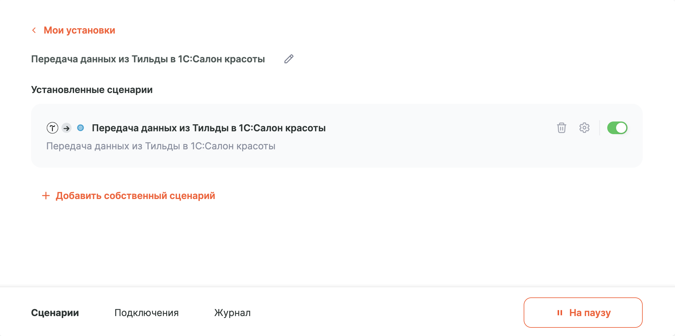Switch to the Подключения tab
This screenshot has width=675, height=336.
tap(147, 313)
